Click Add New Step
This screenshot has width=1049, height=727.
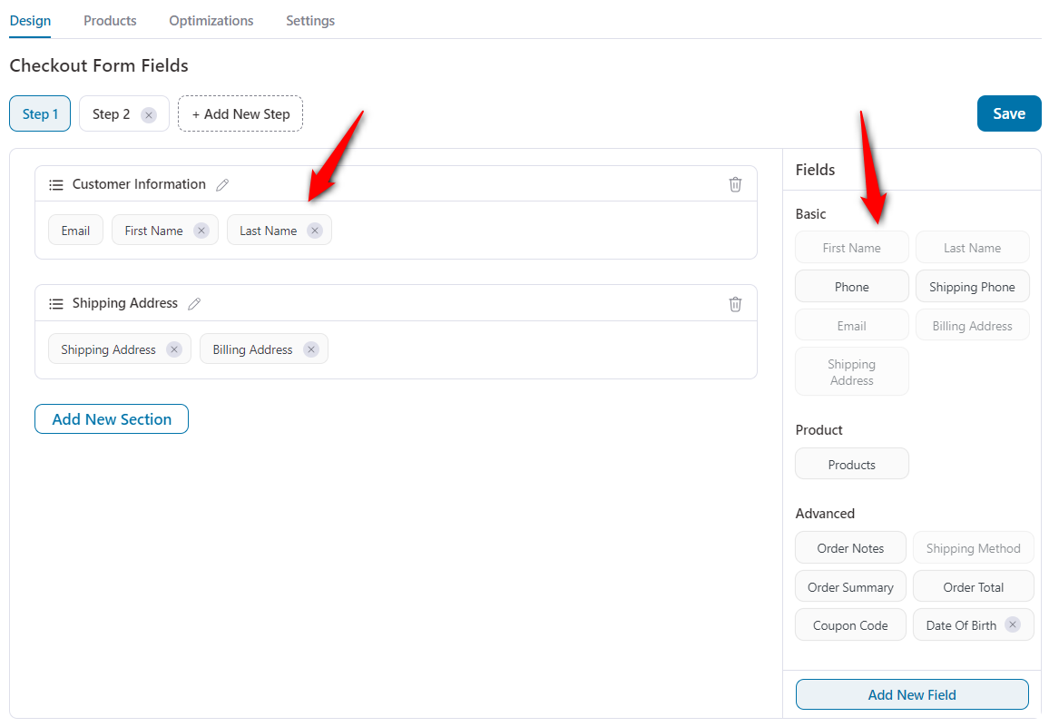(x=240, y=113)
